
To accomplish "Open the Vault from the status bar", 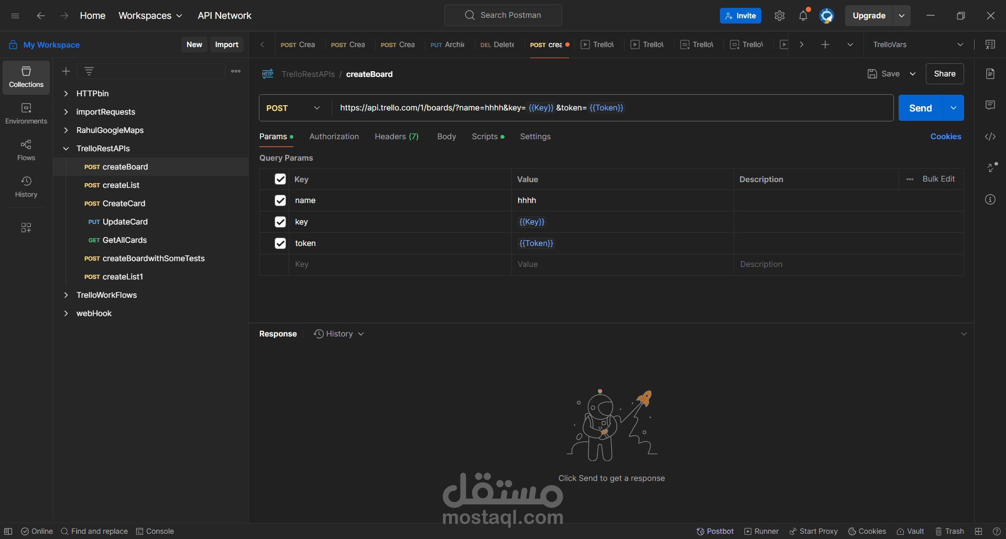I will [910, 531].
